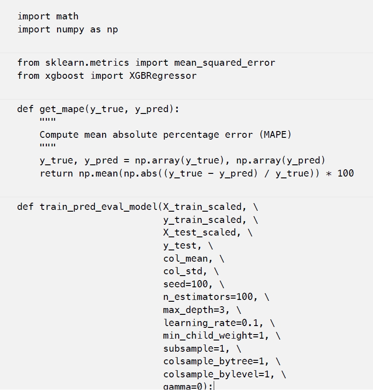
Task: Click 'mean_squared_error' in sklearn import
Action: coord(225,63)
